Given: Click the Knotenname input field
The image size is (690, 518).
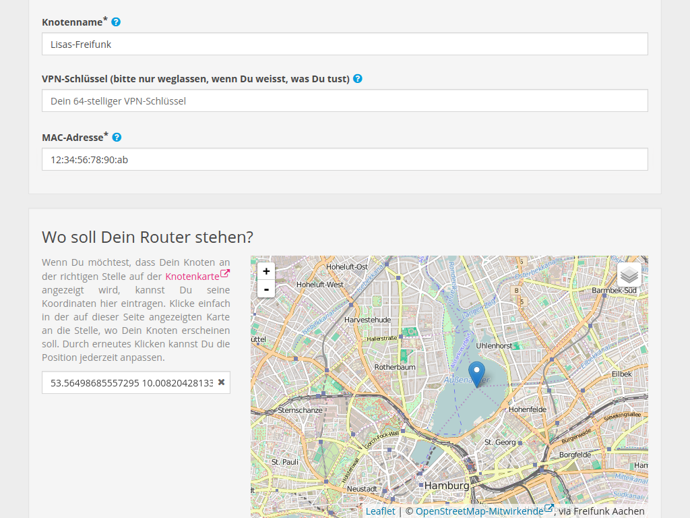Looking at the screenshot, I should coord(344,45).
